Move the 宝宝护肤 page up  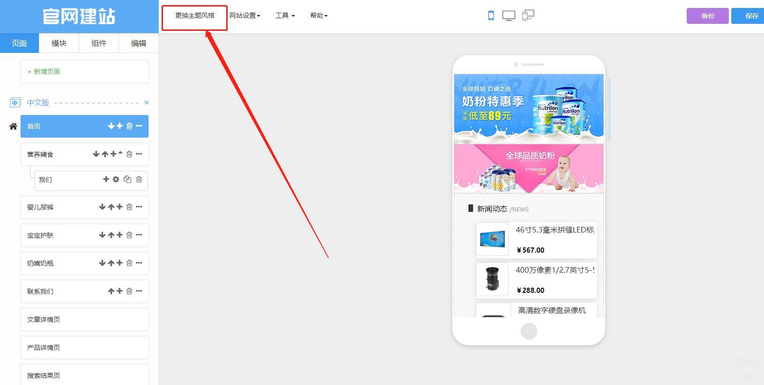(111, 235)
